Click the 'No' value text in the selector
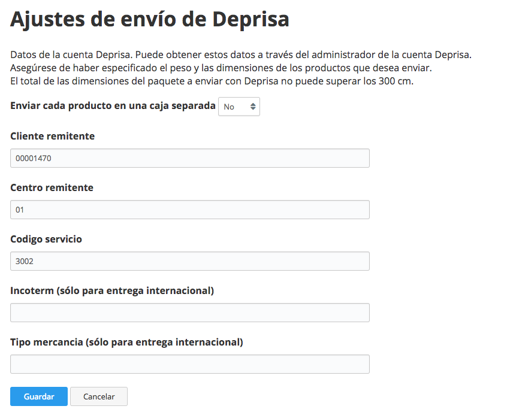 [x=229, y=107]
